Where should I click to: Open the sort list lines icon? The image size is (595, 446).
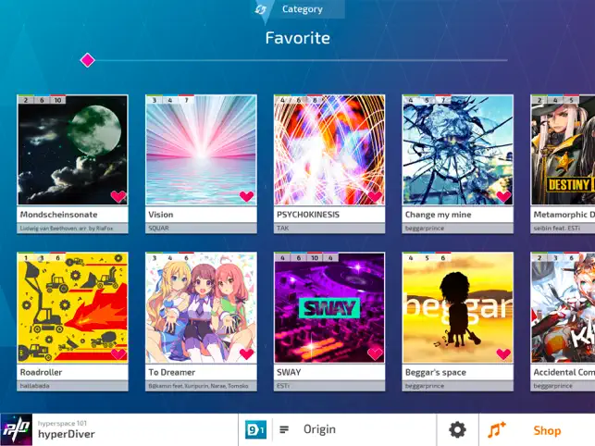(284, 429)
